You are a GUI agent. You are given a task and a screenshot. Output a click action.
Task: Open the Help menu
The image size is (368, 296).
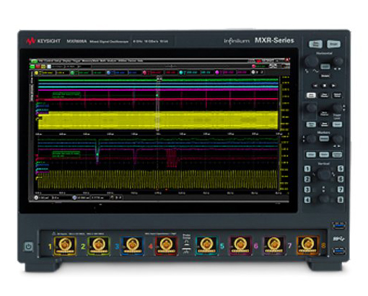(140, 60)
